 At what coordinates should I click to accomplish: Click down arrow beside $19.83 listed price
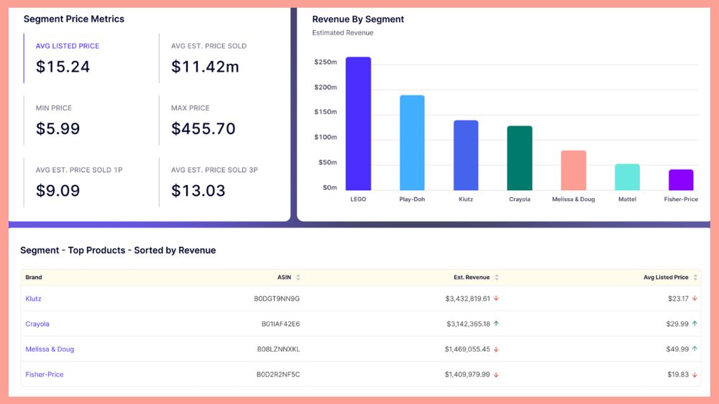pyautogui.click(x=695, y=375)
